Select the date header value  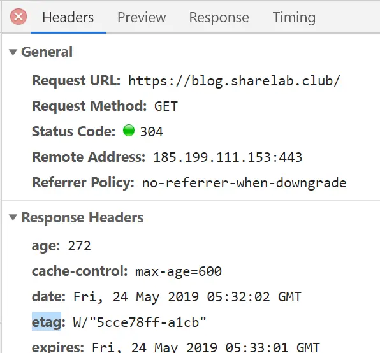[x=187, y=297]
